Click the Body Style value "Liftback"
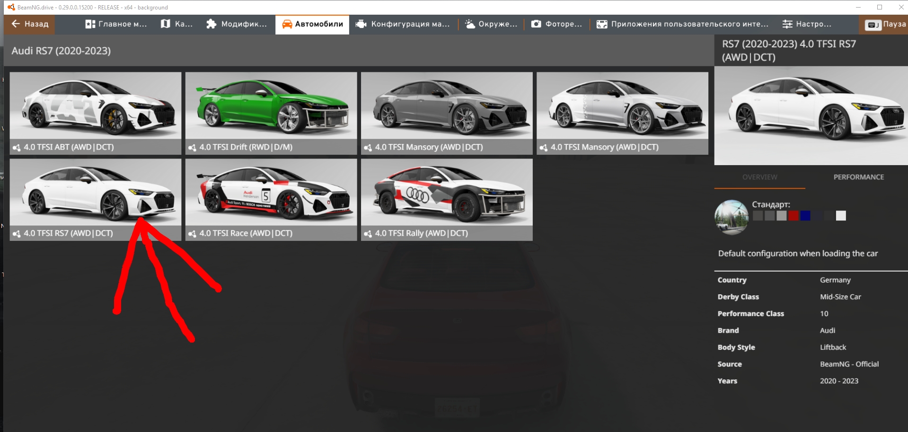Image resolution: width=908 pixels, height=432 pixels. click(x=833, y=347)
